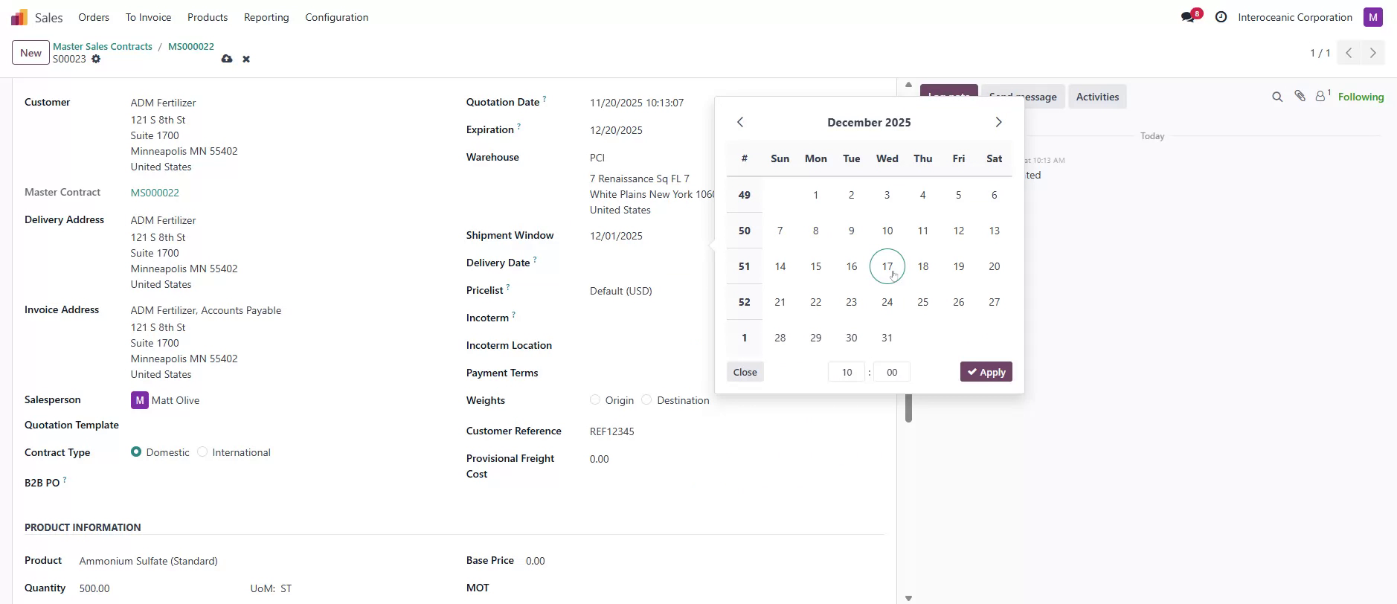
Task: Select December 17 in calendar
Action: click(887, 266)
